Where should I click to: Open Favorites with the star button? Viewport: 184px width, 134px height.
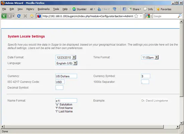click(164, 9)
